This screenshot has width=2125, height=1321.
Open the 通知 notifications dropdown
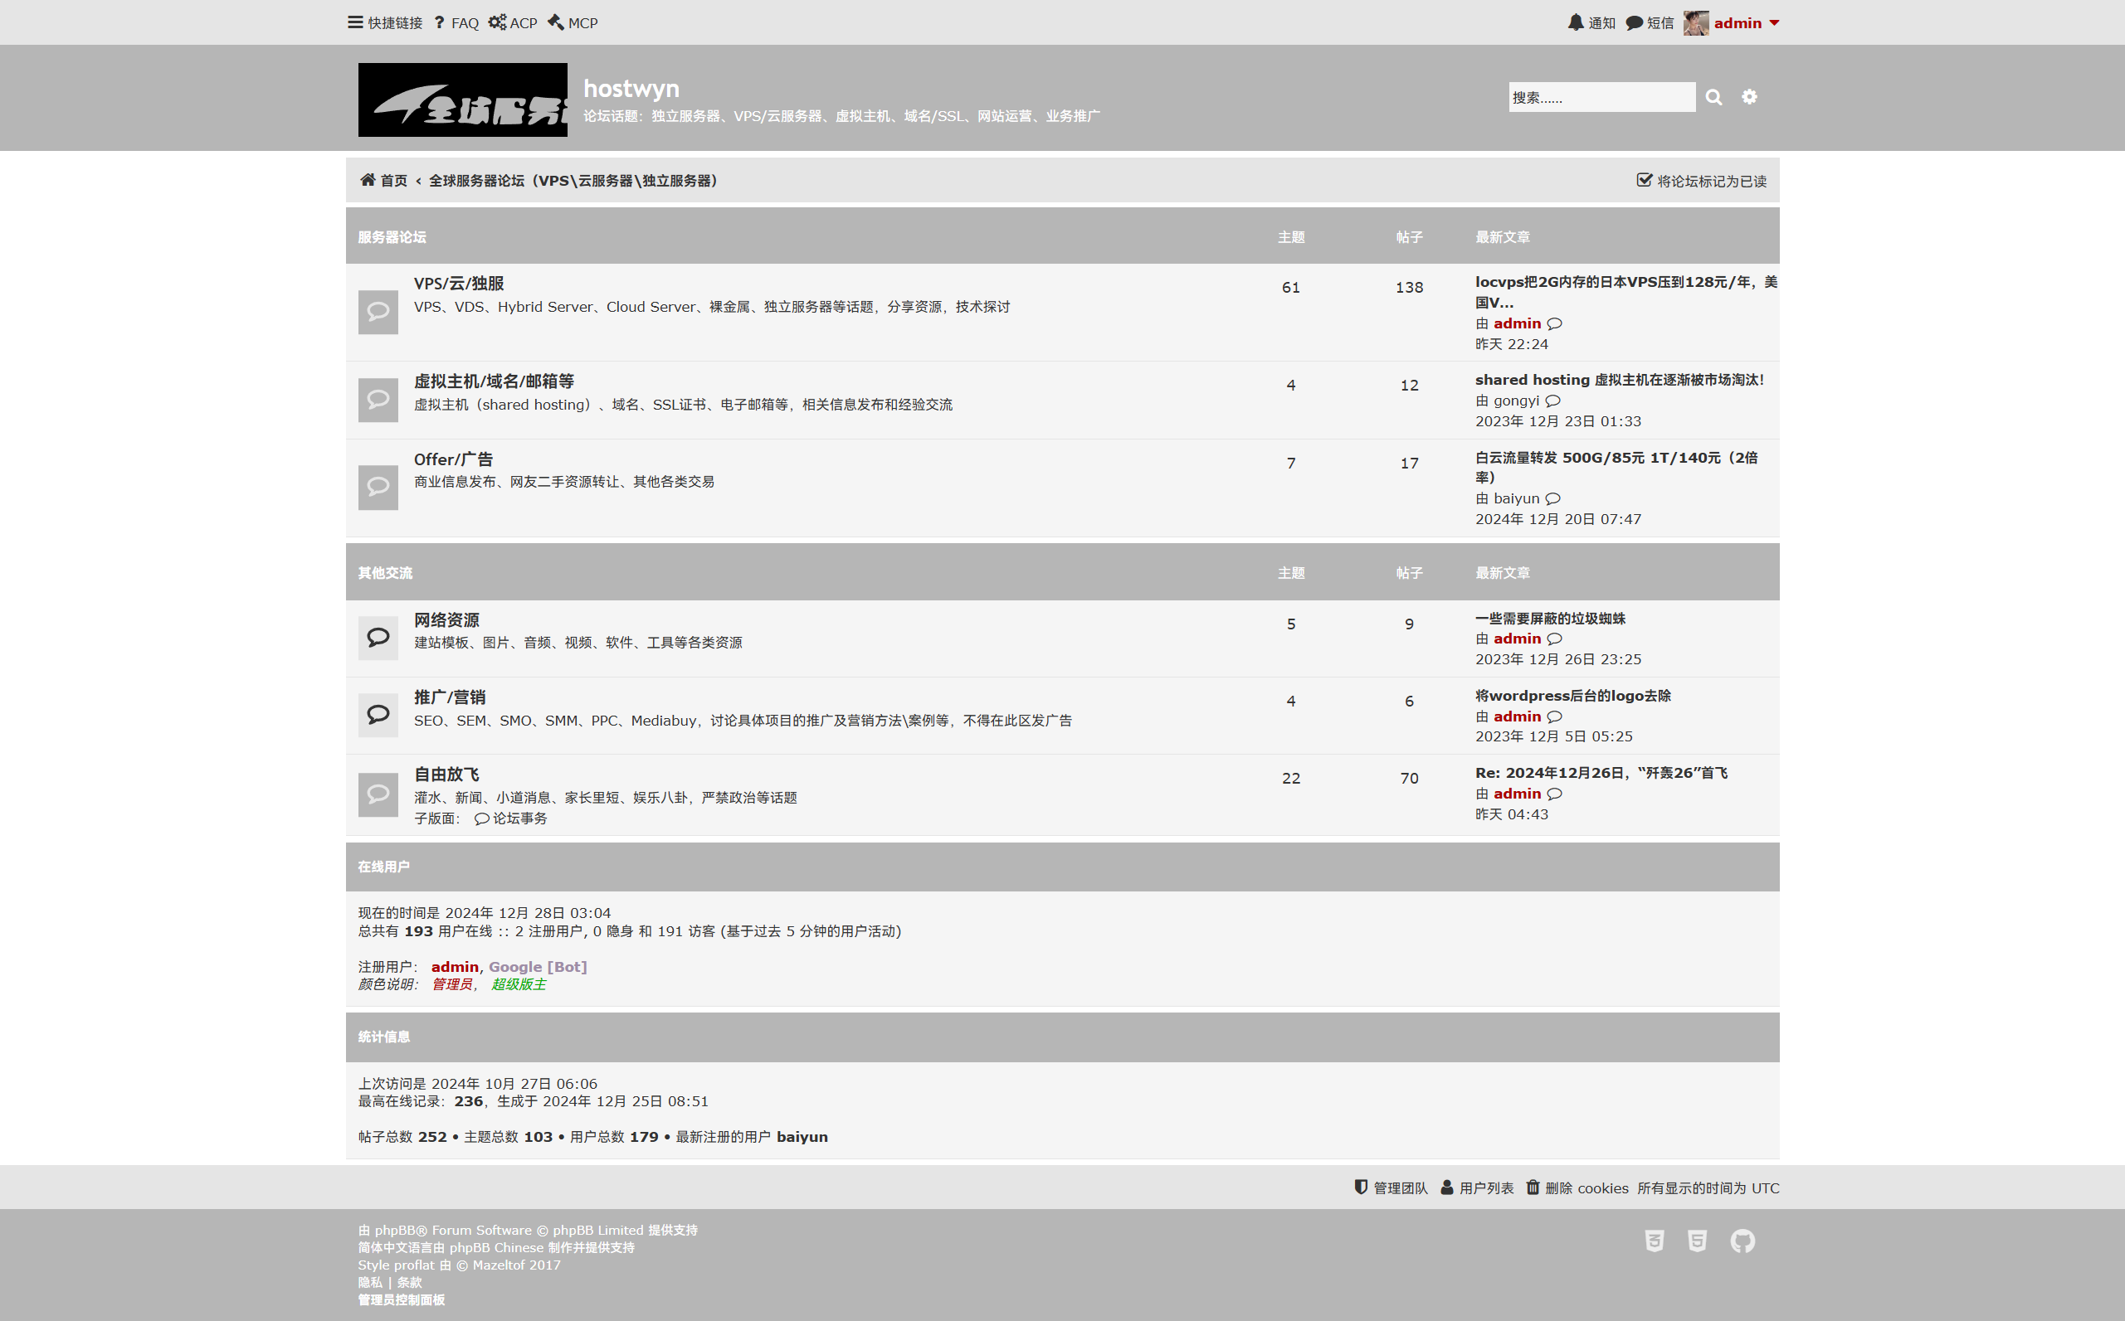1601,22
